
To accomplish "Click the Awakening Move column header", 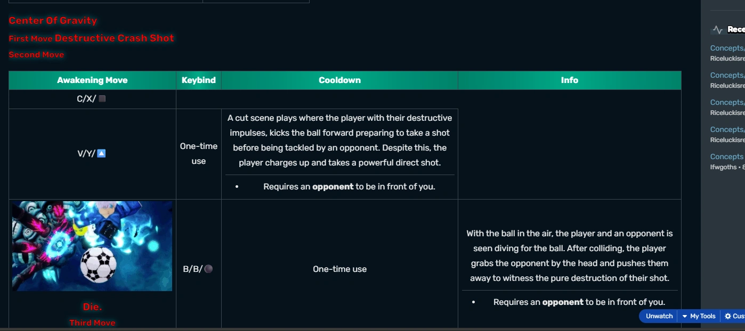I will [x=92, y=80].
